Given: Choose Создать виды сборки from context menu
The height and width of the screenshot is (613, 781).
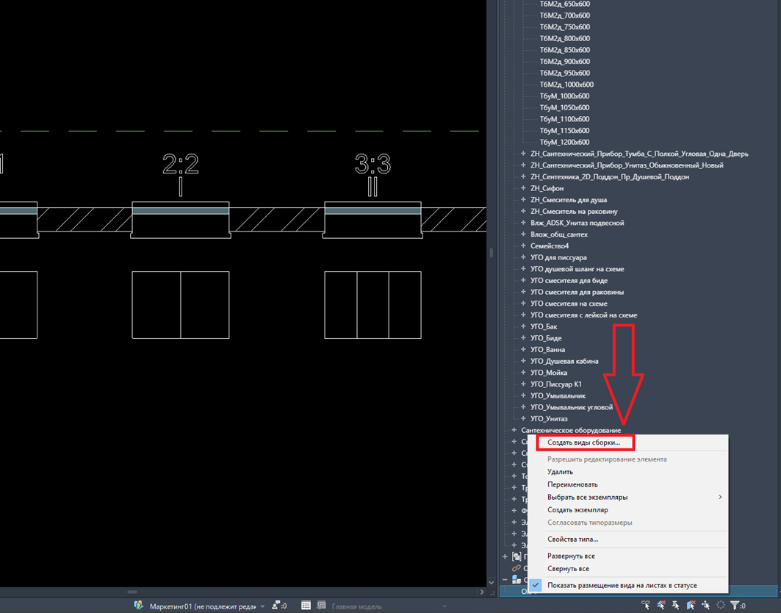Looking at the screenshot, I should pyautogui.click(x=584, y=442).
